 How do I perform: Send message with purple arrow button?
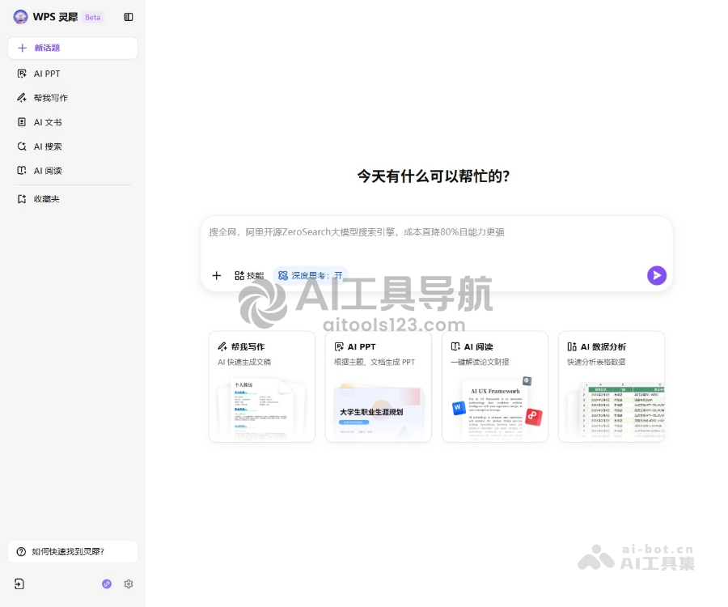pyautogui.click(x=657, y=275)
